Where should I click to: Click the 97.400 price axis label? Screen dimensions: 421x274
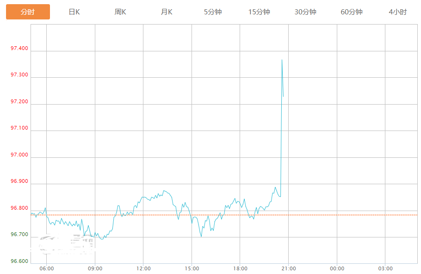tap(19, 48)
